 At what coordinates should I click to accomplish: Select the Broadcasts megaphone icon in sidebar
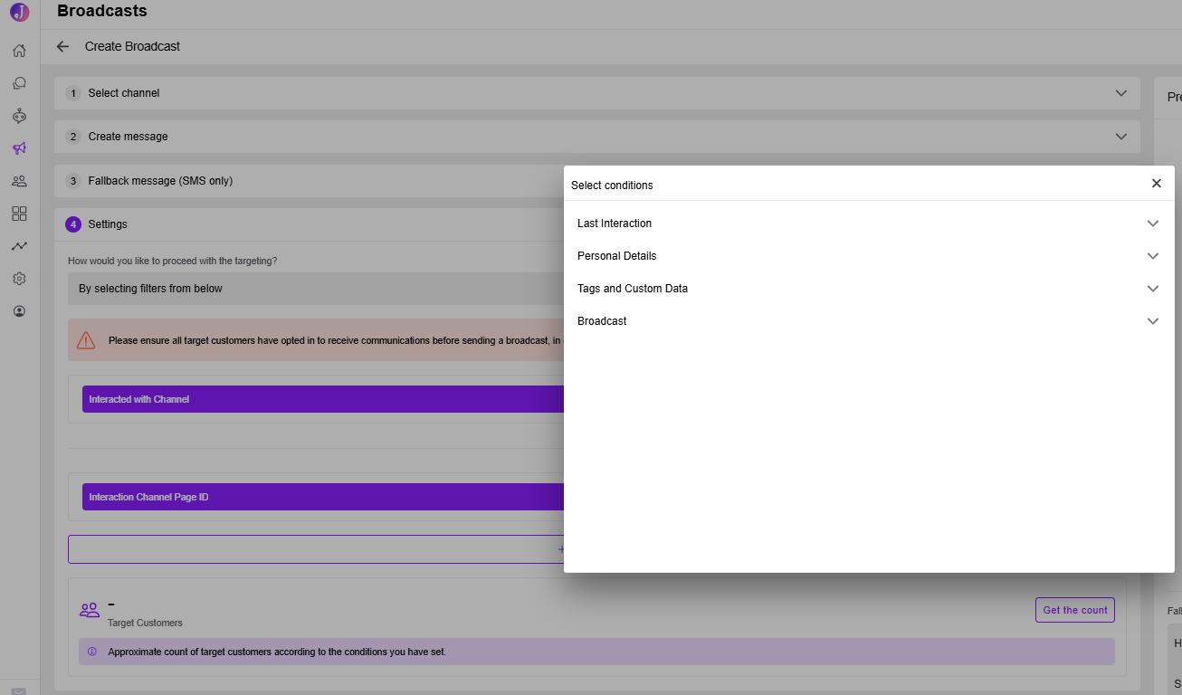pyautogui.click(x=19, y=148)
